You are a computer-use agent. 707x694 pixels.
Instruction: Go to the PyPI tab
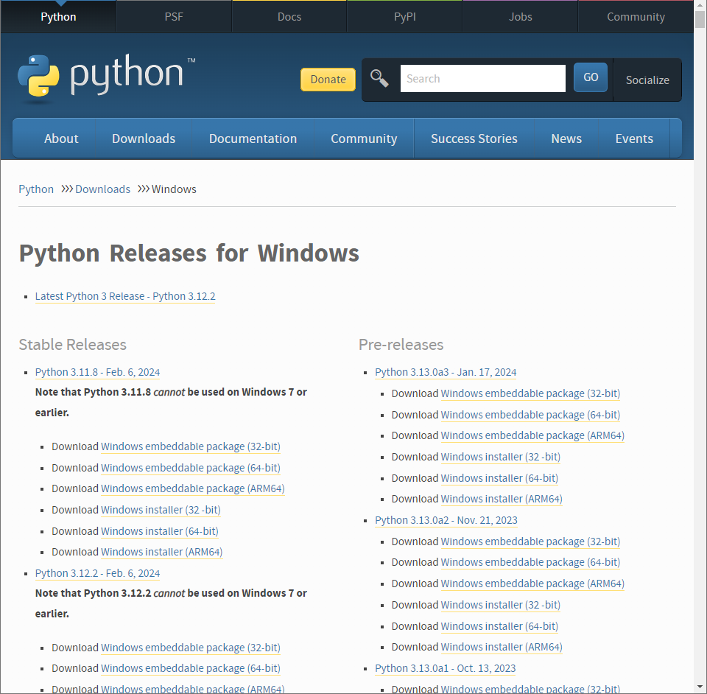point(404,17)
